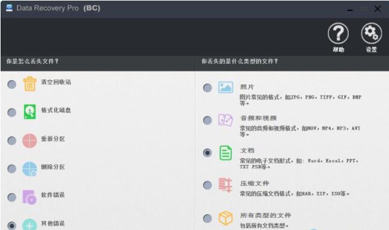Click the red 压缩文件 archive icon
Viewport: 389px width, 230px height.
[225, 185]
